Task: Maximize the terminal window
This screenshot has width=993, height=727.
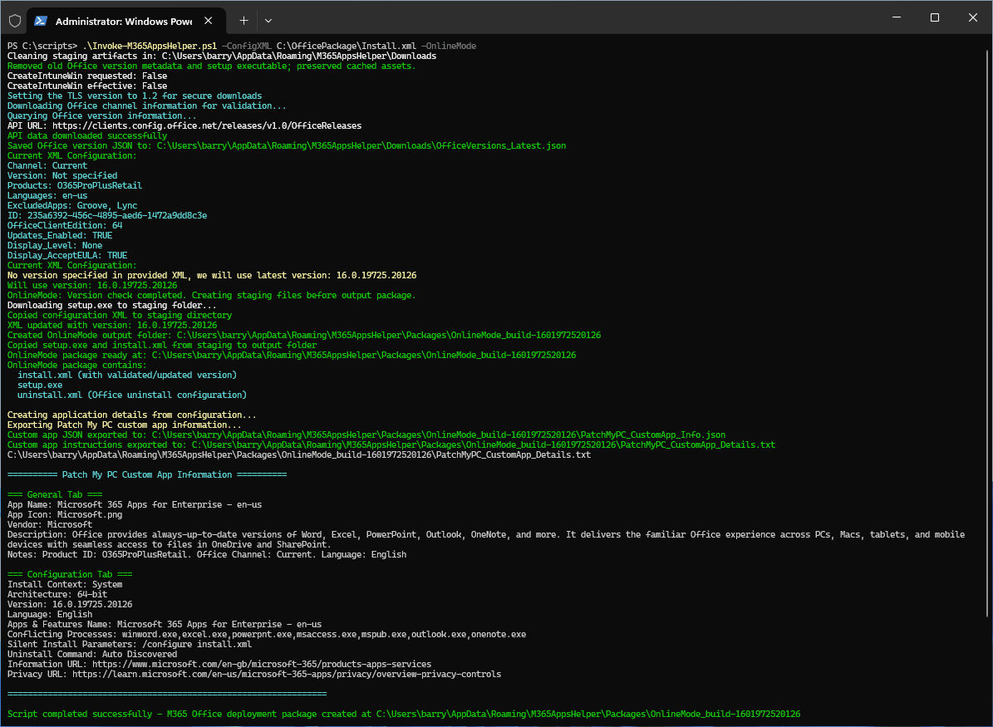Action: pyautogui.click(x=934, y=18)
